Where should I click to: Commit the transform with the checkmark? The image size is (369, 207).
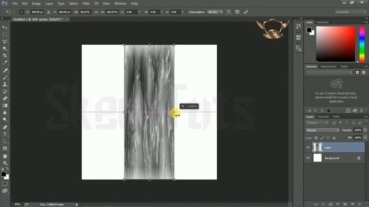click(x=246, y=12)
